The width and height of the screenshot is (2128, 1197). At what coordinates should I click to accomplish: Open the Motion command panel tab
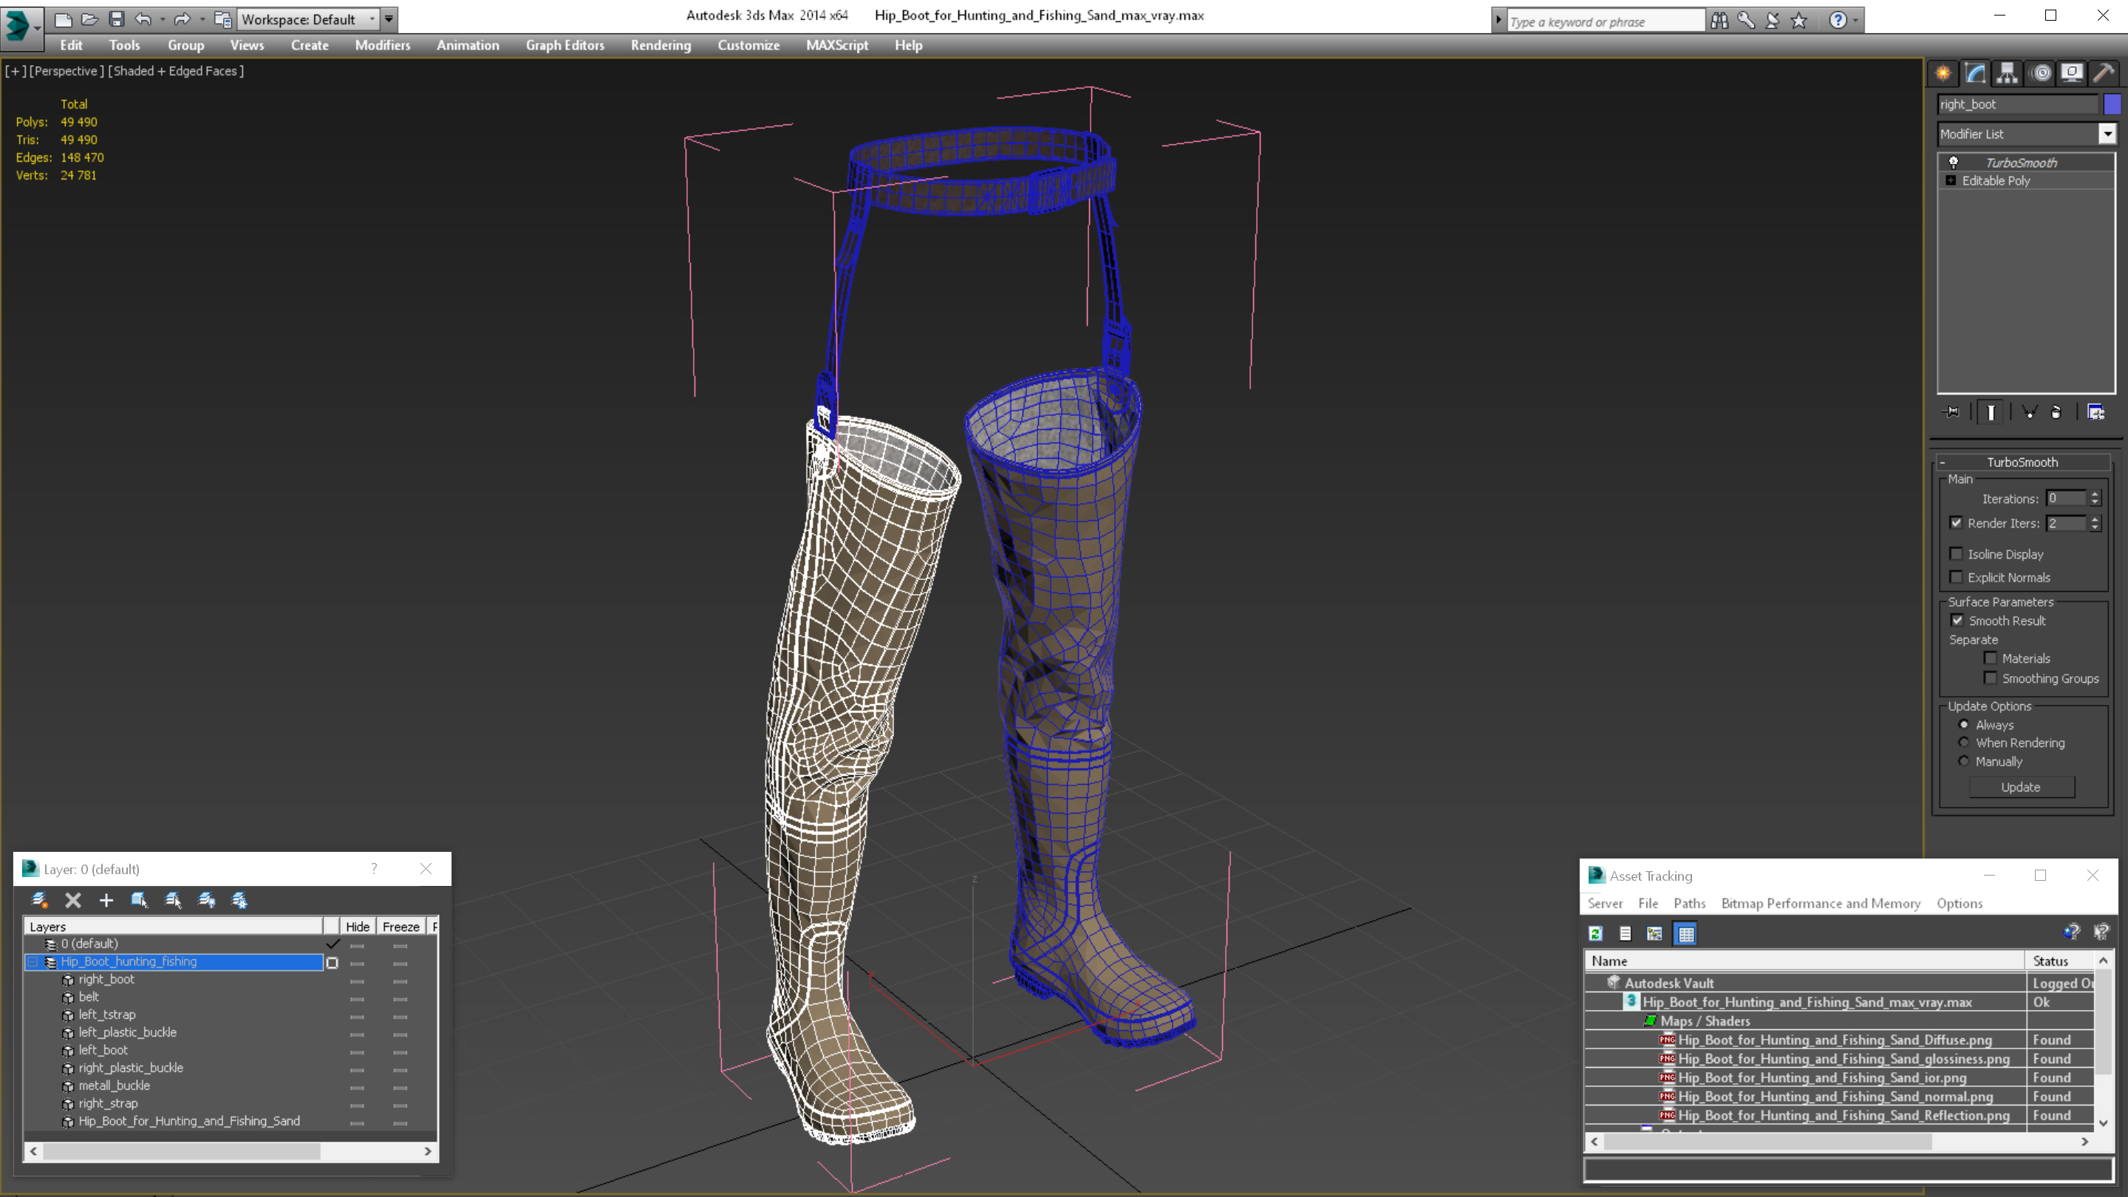[x=2040, y=72]
